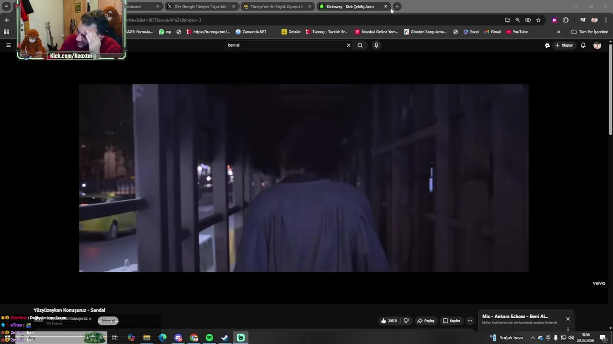
Task: Open Steam from the taskbar
Action: tap(225, 338)
